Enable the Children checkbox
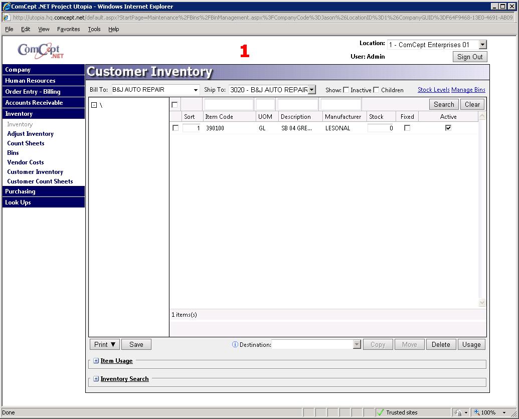The image size is (519, 419). coord(377,90)
